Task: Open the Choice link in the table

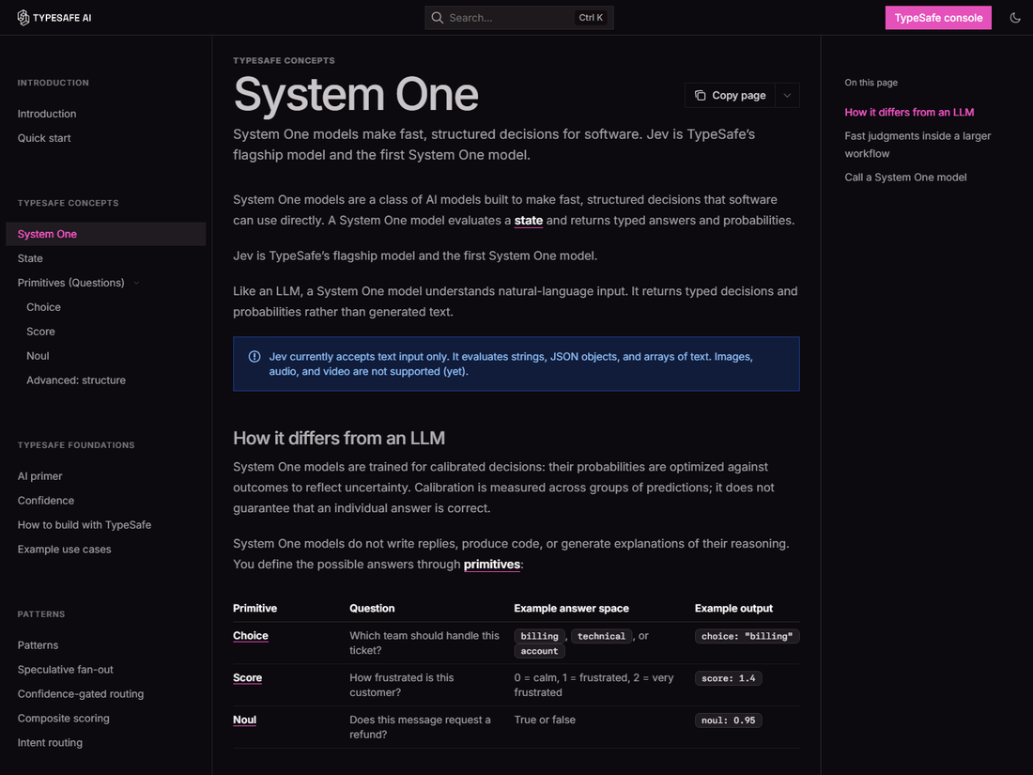Action: click(251, 636)
